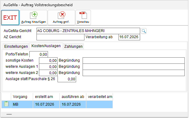Remove order with Auftrag entf.
Image resolution: width=189 pixels, height=118 pixels.
(x=61, y=18)
